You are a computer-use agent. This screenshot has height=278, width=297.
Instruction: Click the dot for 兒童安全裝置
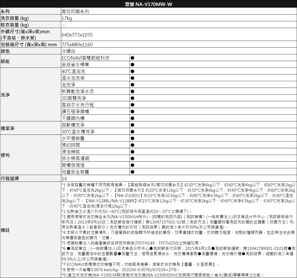132,172
